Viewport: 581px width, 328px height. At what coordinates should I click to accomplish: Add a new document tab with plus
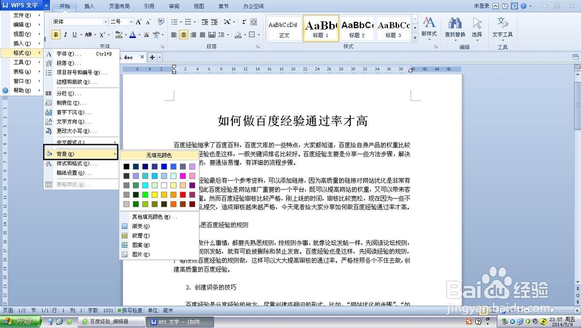pos(152,57)
